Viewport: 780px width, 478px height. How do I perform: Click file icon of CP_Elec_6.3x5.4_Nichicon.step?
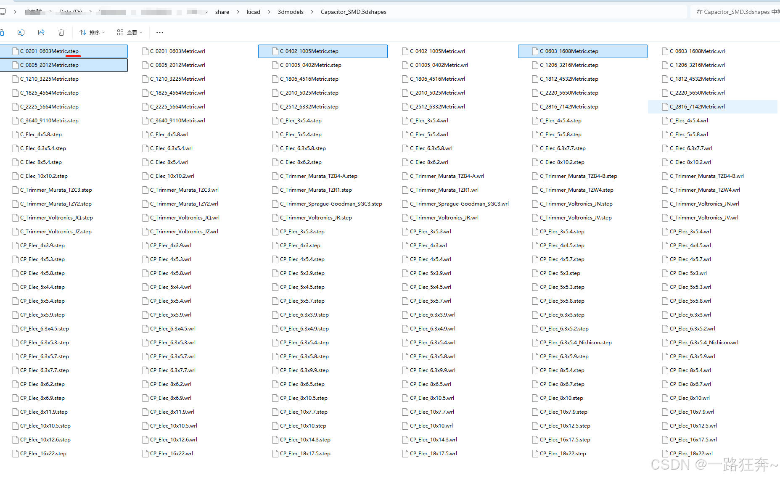[535, 343]
